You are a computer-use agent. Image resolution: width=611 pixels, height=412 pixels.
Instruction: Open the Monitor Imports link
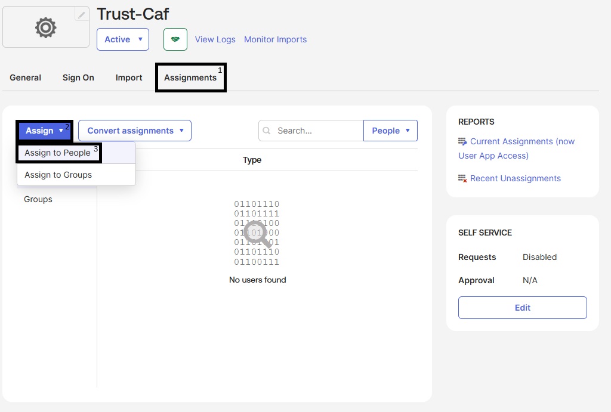276,39
